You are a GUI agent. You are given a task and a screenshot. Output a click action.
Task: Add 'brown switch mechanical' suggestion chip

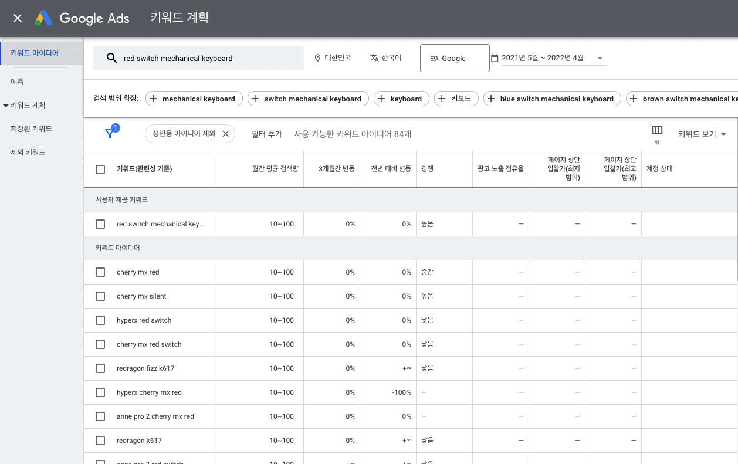[x=682, y=99]
